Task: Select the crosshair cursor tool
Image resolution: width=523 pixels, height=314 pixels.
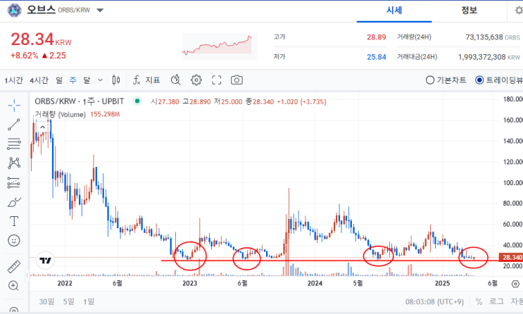Action: pyautogui.click(x=13, y=105)
